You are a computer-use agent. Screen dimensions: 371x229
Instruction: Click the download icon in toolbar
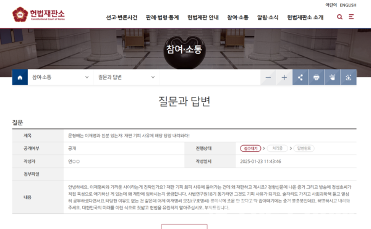(349, 77)
